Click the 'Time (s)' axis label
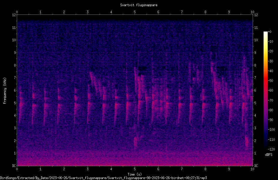The image size is (278, 180). [135, 174]
